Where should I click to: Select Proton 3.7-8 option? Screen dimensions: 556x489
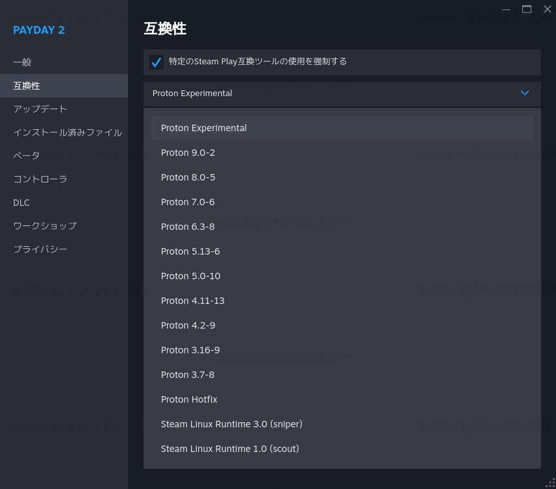click(x=342, y=375)
